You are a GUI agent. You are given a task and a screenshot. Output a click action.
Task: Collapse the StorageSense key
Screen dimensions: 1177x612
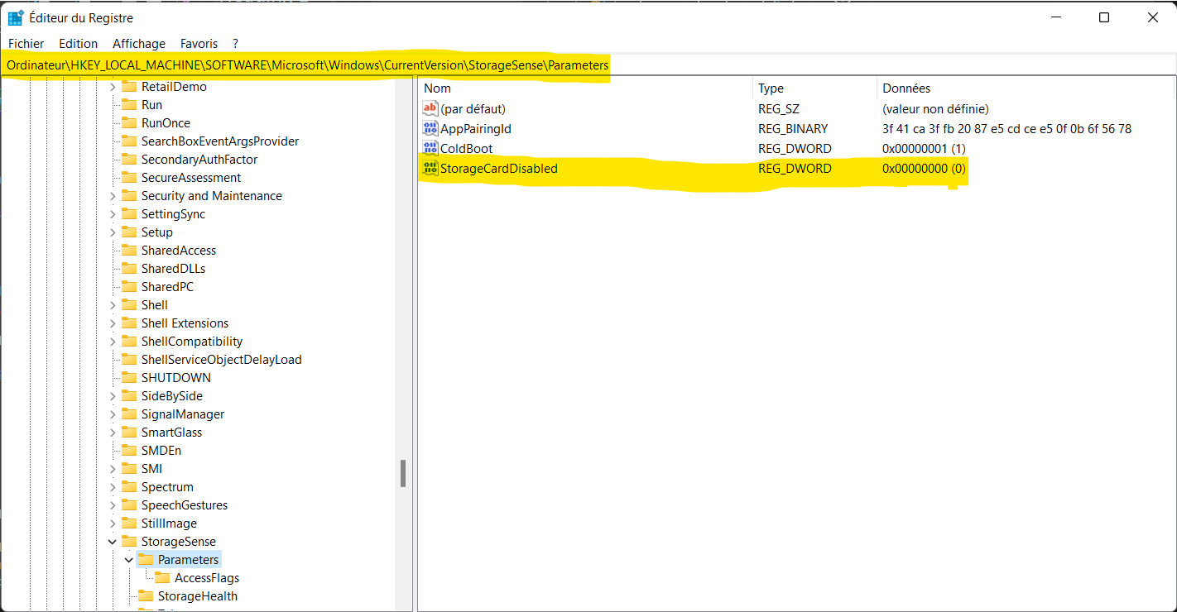(x=113, y=542)
